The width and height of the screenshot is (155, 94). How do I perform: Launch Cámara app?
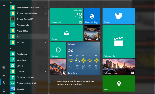pos(28,66)
